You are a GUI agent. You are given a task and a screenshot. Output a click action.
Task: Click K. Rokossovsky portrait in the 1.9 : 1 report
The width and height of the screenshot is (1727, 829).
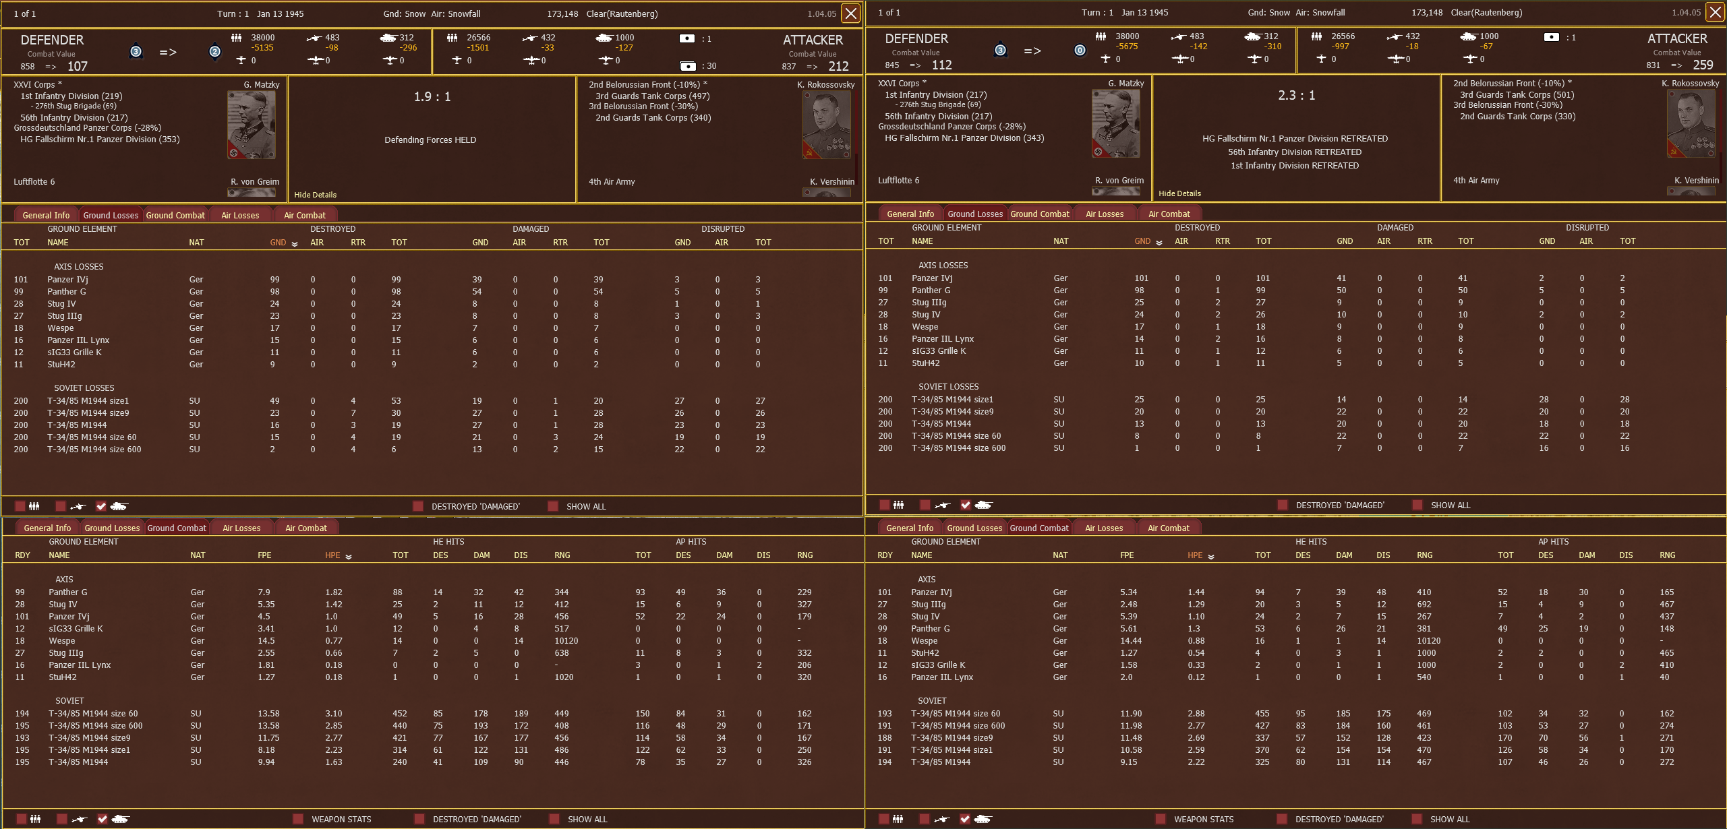827,125
